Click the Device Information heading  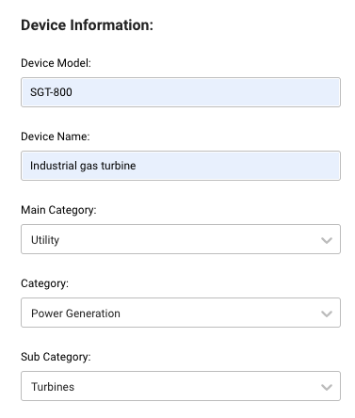click(87, 25)
